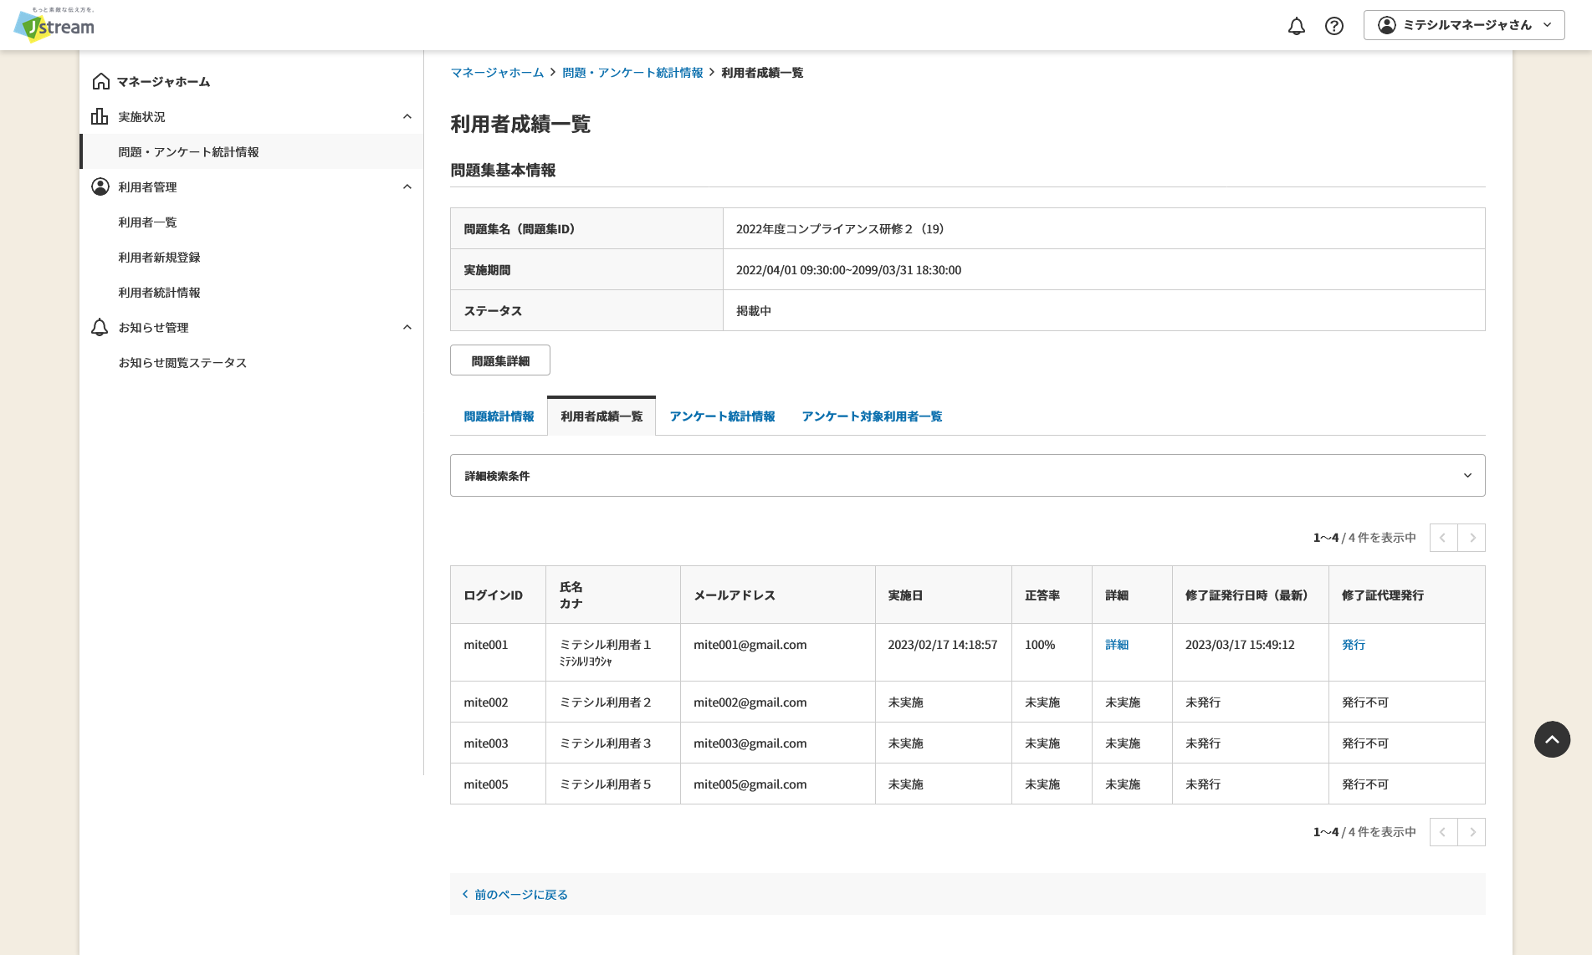This screenshot has width=1592, height=955.
Task: Click 前のページに戻る link
Action: point(514,894)
